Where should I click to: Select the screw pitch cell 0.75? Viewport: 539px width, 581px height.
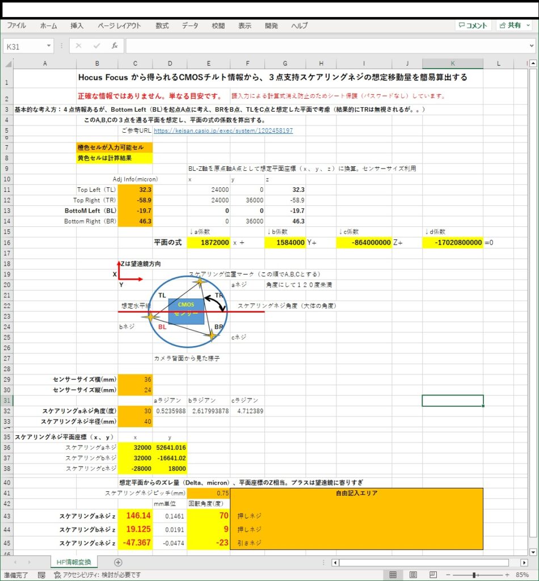(x=208, y=493)
